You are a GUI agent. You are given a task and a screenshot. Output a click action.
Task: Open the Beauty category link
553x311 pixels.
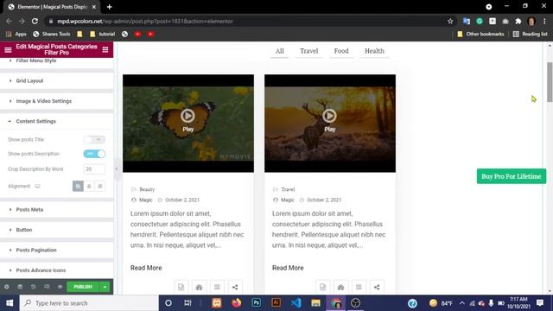[147, 189]
